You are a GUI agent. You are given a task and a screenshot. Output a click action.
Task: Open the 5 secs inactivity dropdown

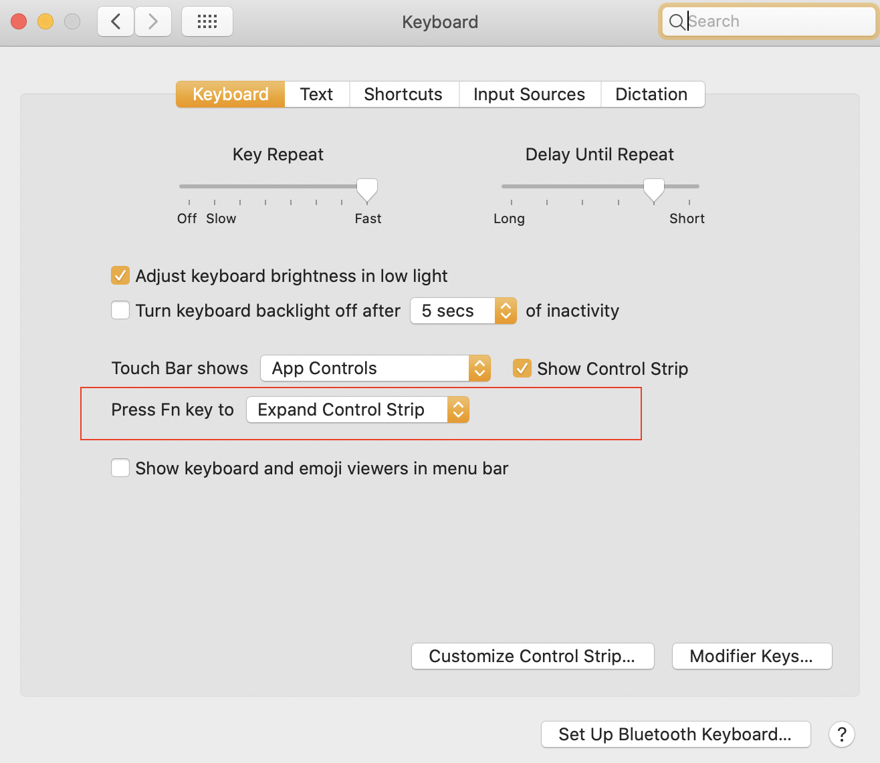[463, 311]
